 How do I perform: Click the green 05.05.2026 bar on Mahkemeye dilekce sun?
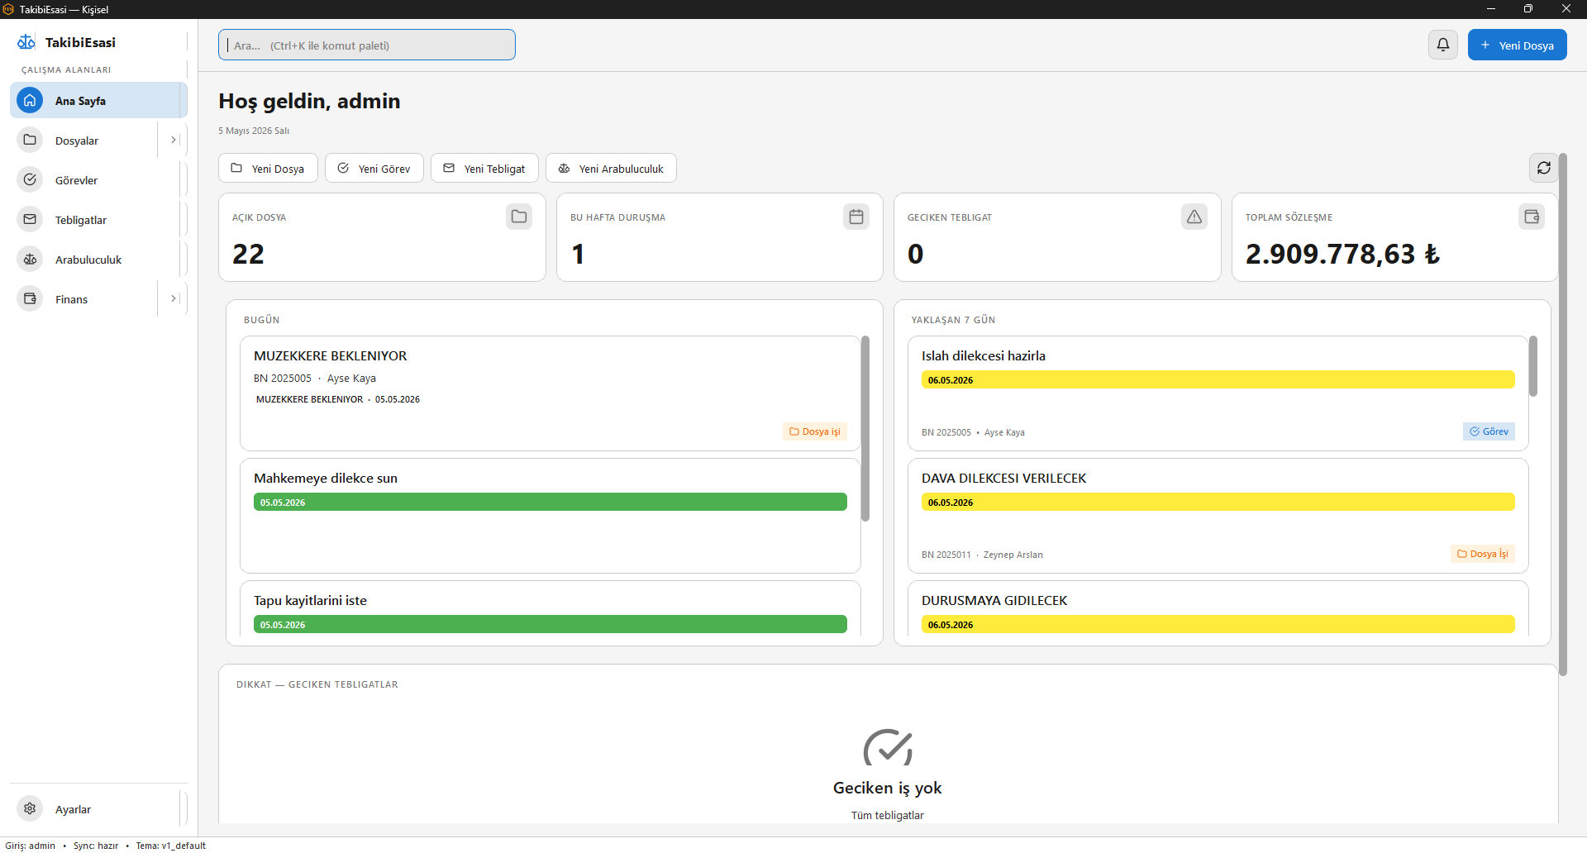(x=550, y=502)
